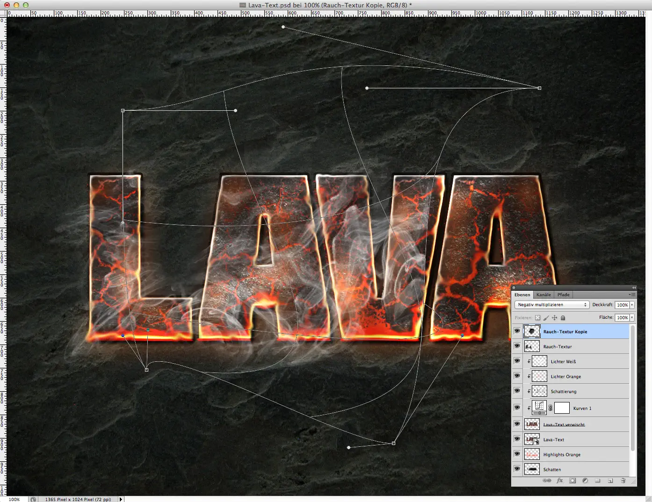Switch to the Pfade tab

pyautogui.click(x=564, y=294)
